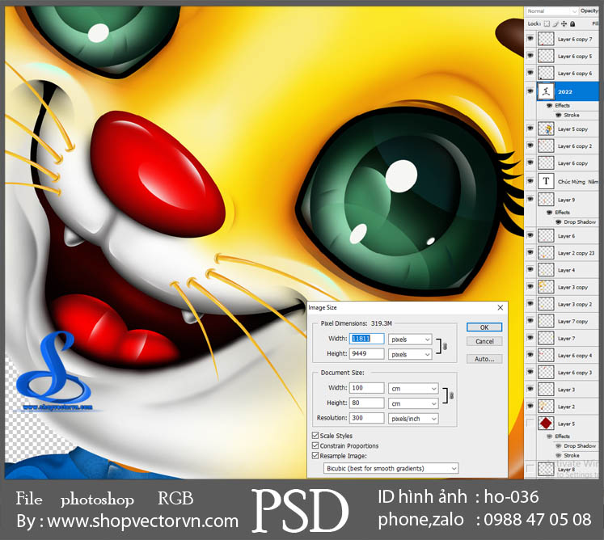
Task: Hide Layer 7 copy using eye icon
Action: point(530,320)
